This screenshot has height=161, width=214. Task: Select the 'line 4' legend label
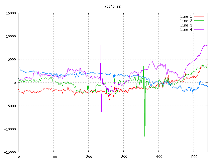coord(186,30)
